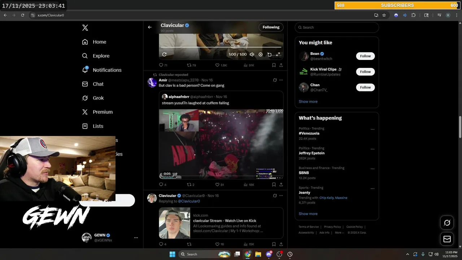462x260 pixels.
Task: Click the X search field
Action: pos(337,27)
